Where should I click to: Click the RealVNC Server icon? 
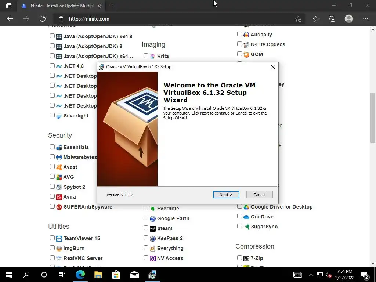click(59, 258)
